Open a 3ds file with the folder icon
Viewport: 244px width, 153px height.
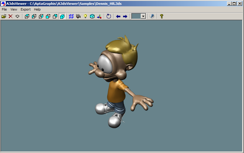point(4,16)
